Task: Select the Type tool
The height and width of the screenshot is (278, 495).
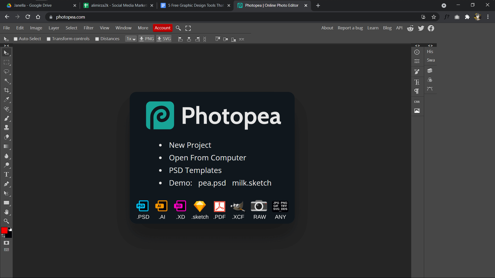Action: [x=6, y=175]
